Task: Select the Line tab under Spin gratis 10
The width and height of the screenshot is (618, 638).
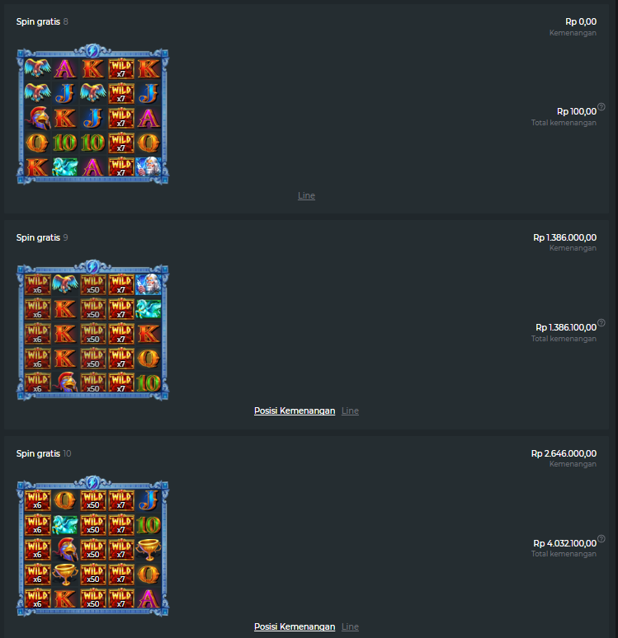Action: pyautogui.click(x=350, y=626)
